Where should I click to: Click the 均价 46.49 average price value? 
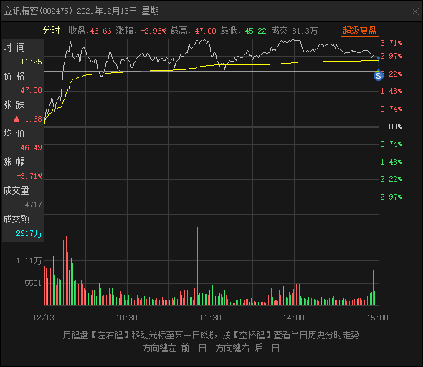[x=32, y=147]
